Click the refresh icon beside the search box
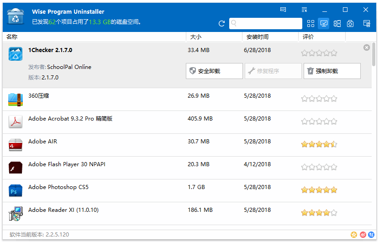The height and width of the screenshot is (242, 379). pyautogui.click(x=222, y=24)
